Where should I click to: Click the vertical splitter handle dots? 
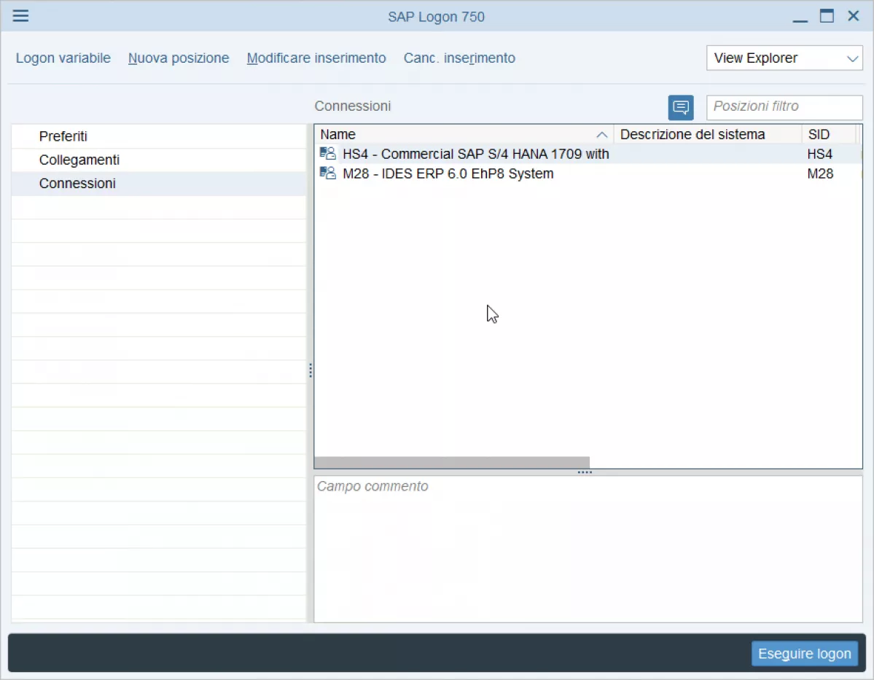311,370
